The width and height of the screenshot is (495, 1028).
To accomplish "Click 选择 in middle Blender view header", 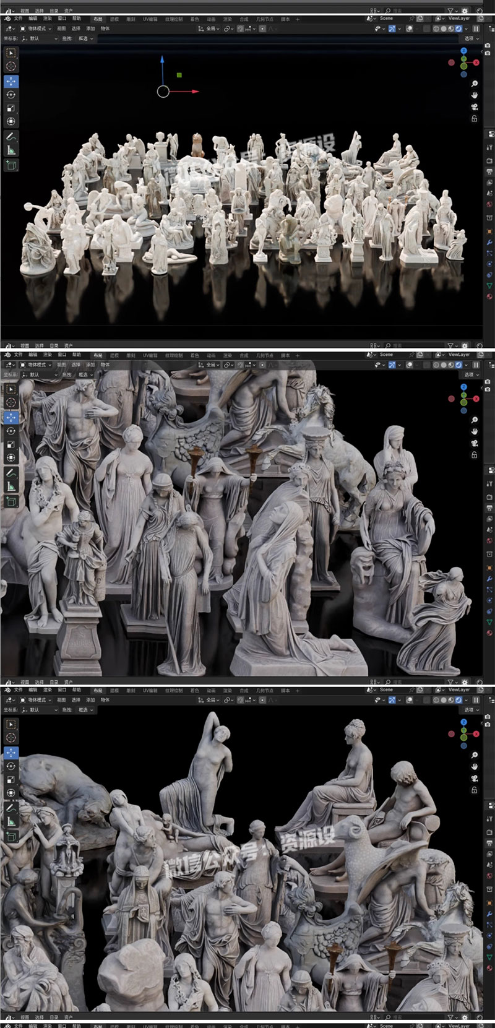I will [75, 365].
